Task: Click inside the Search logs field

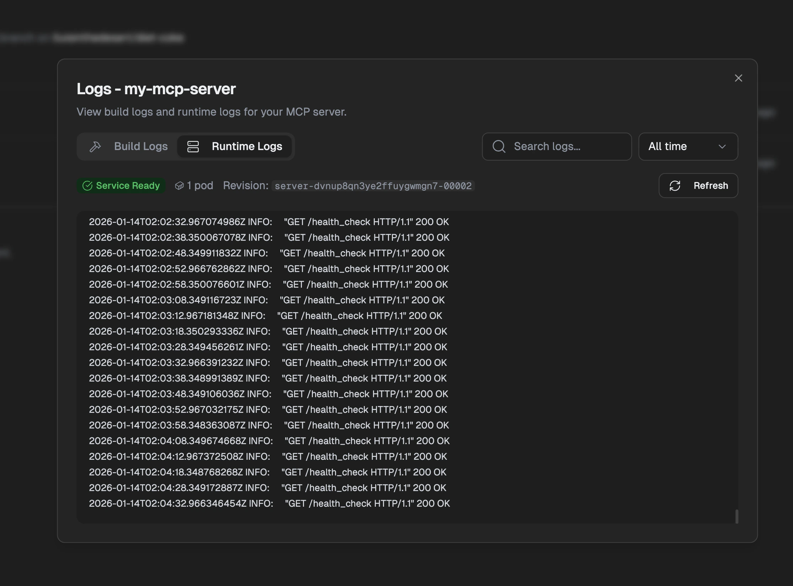Action: click(557, 146)
